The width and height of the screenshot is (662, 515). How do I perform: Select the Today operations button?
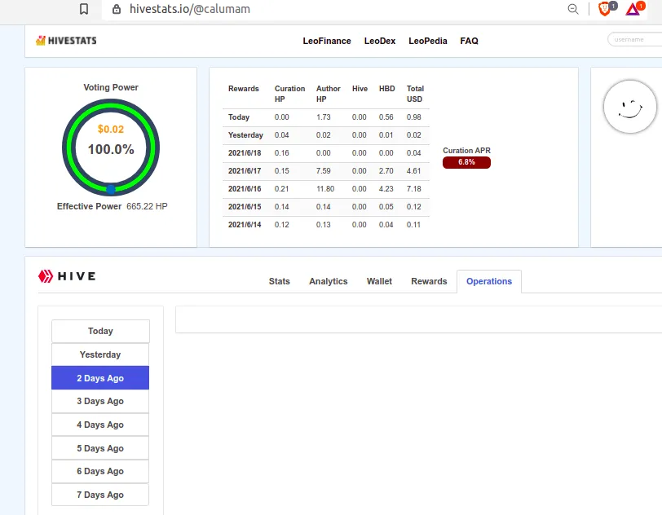pos(100,331)
